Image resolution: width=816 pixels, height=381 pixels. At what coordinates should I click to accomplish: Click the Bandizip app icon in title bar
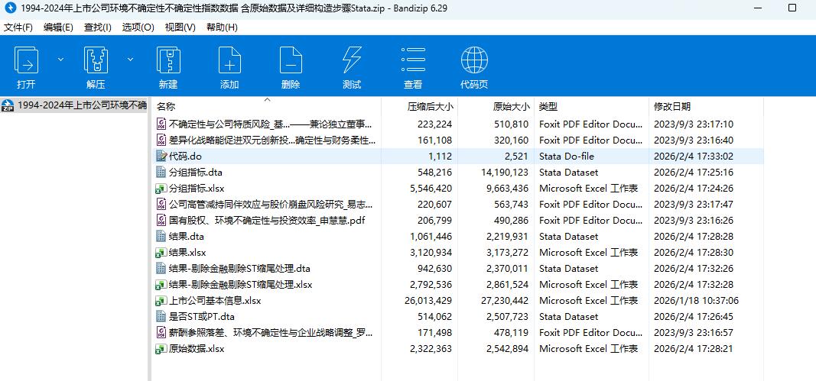point(10,8)
